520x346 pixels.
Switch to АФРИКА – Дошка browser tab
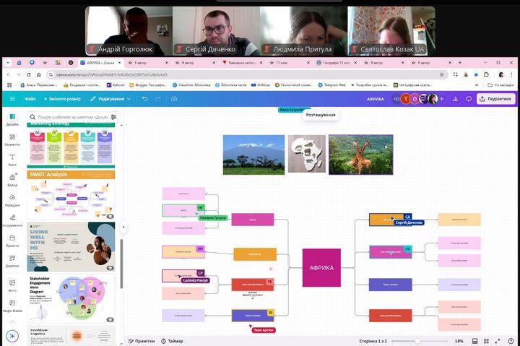coord(101,62)
